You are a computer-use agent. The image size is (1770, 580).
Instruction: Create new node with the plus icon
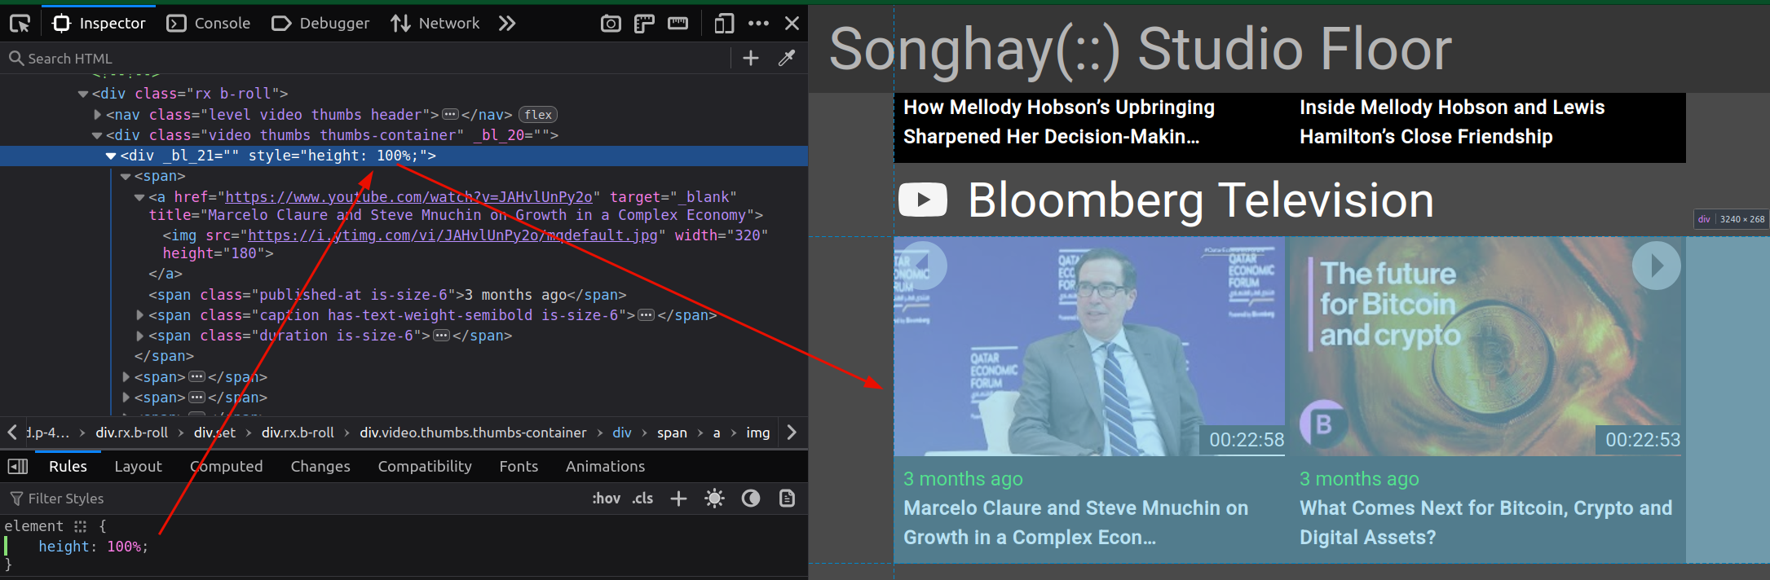(x=751, y=59)
